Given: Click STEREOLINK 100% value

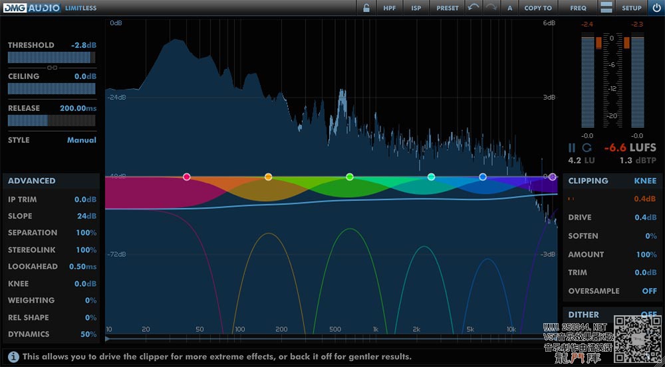Looking at the screenshot, I should pyautogui.click(x=86, y=250).
